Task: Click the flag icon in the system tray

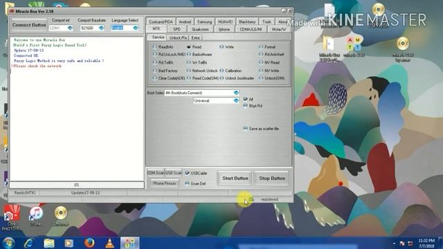Action: tap(402, 243)
